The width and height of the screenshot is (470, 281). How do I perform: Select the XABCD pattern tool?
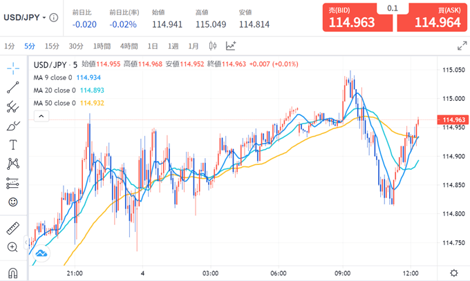(x=13, y=164)
